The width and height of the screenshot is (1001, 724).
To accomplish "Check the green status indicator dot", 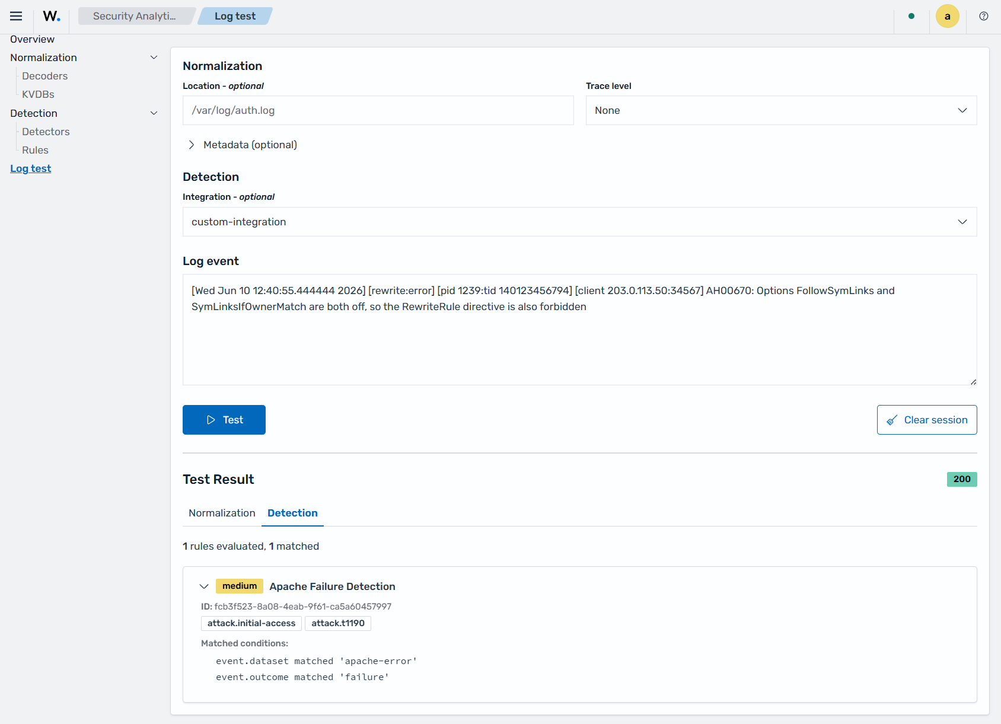I will [911, 16].
